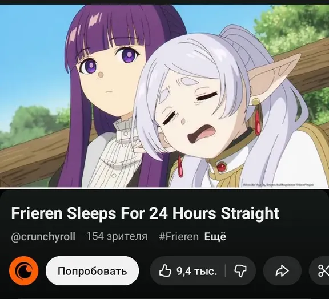This screenshot has width=329, height=299.
Task: Dislike the video with thumbs-down icon
Action: pos(240,271)
